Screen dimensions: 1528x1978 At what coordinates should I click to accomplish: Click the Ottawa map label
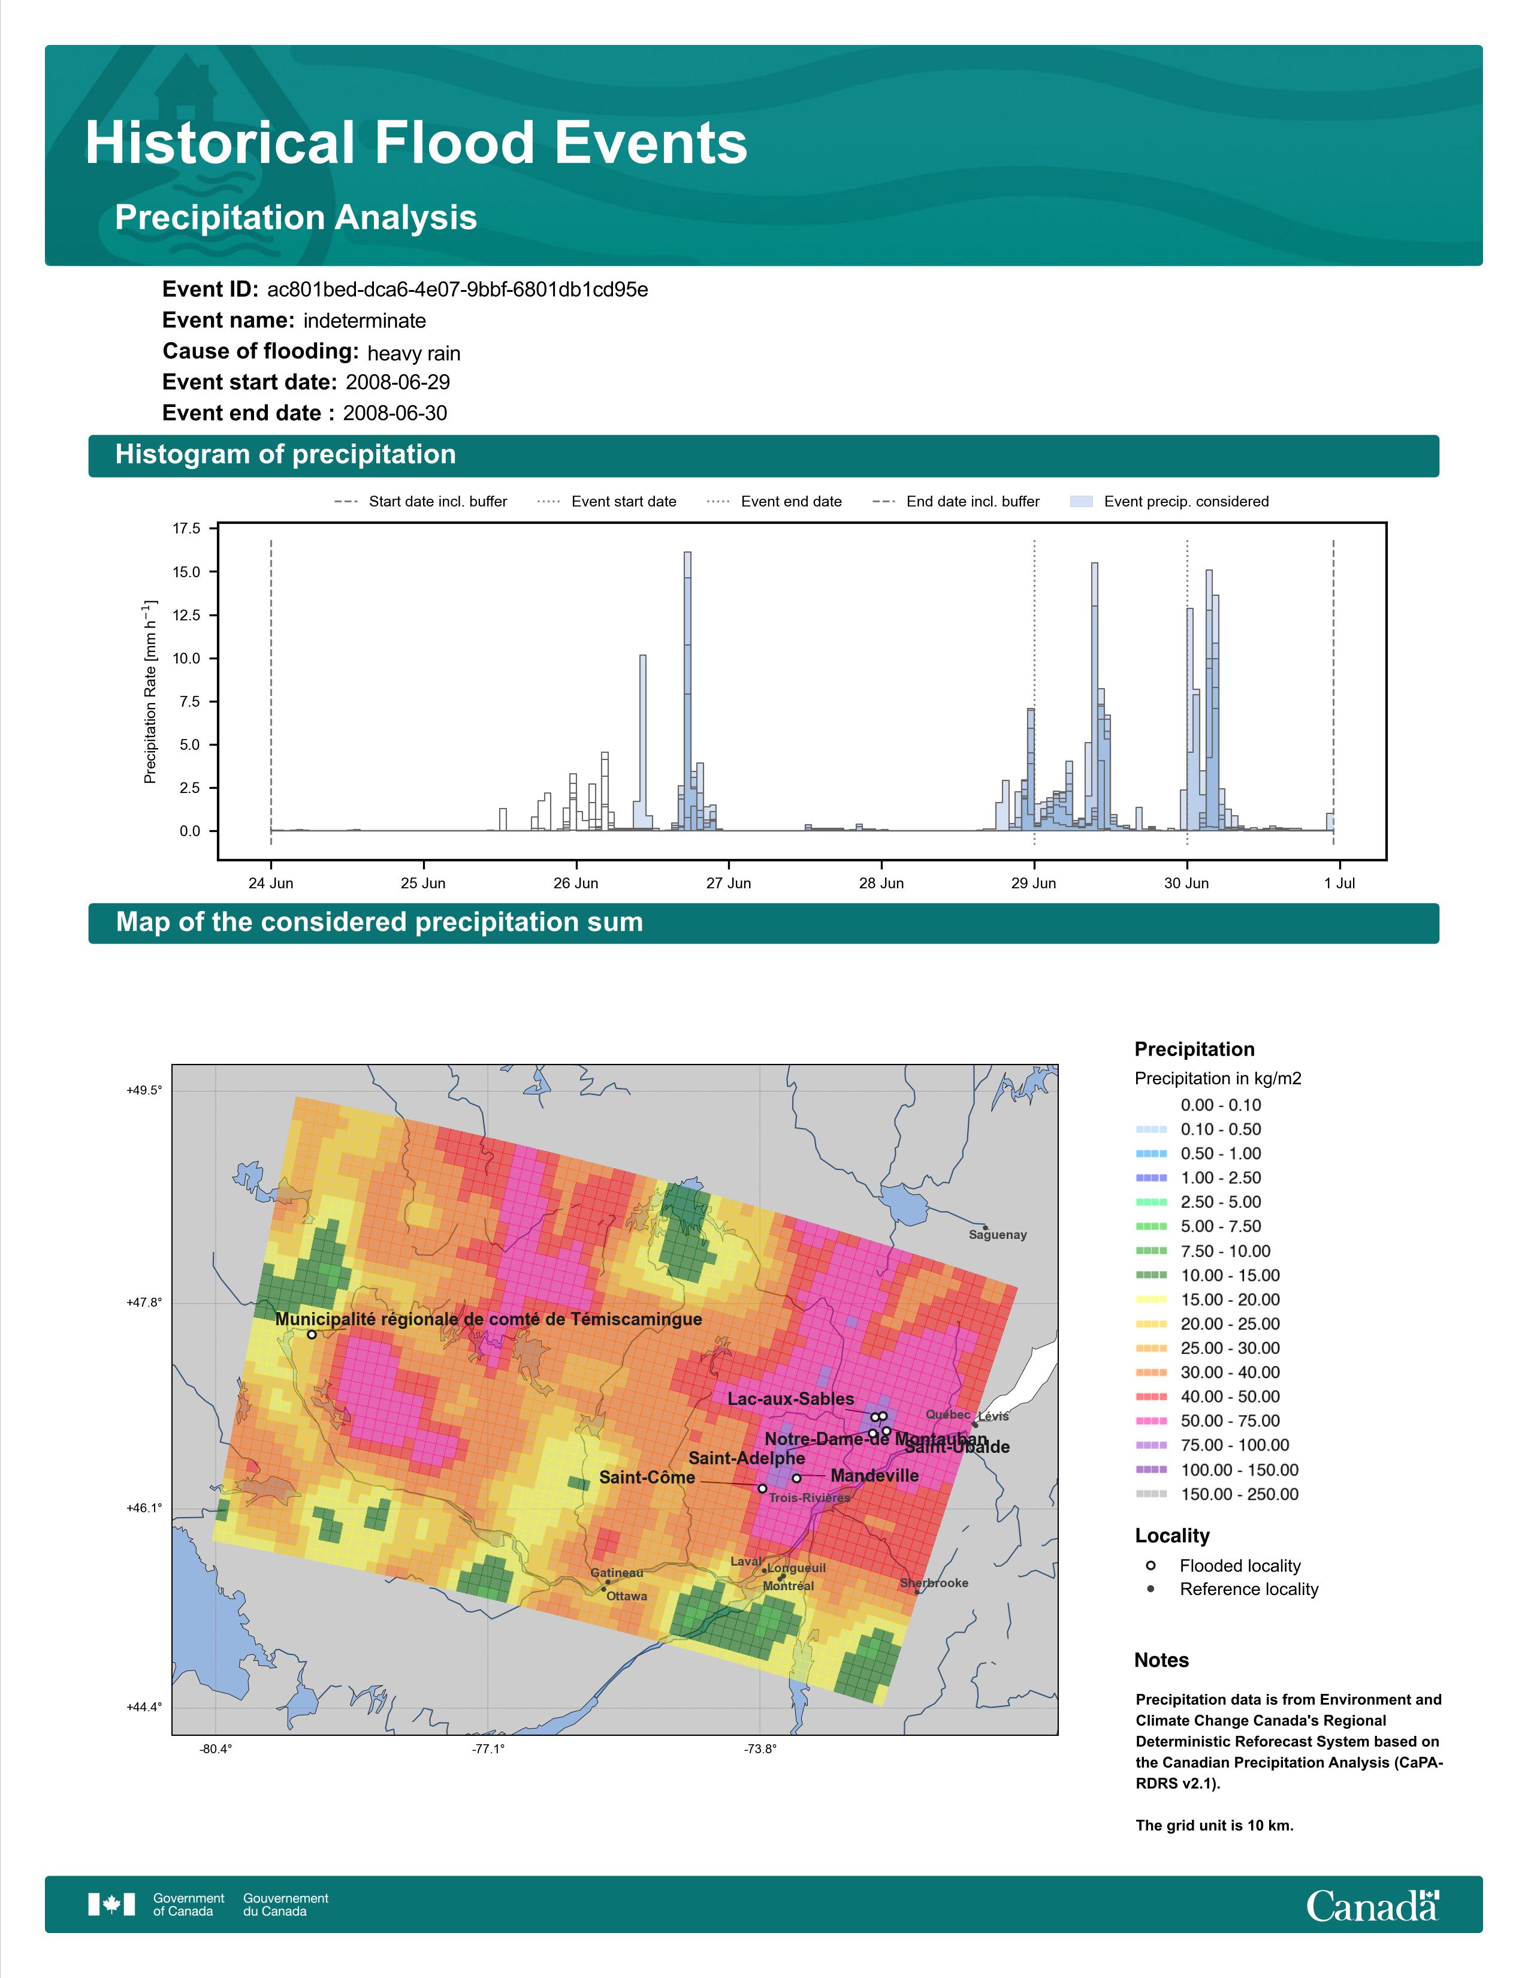click(x=626, y=1596)
